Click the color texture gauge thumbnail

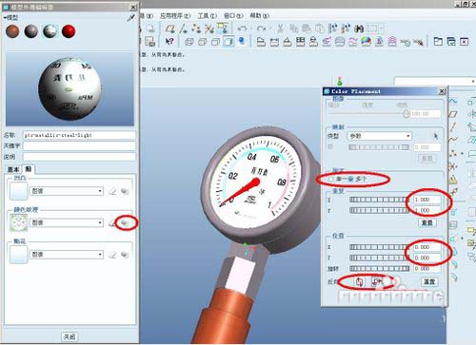(18, 222)
